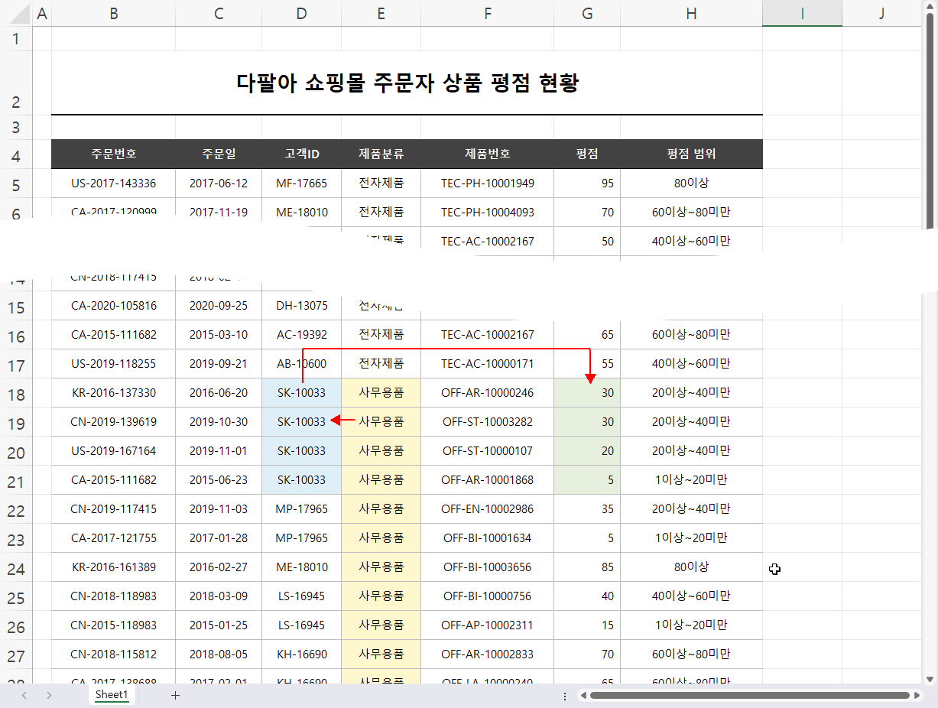Viewport: 938px width, 708px height.
Task: Select product number 'OFF-ST-10000107'
Action: [487, 451]
